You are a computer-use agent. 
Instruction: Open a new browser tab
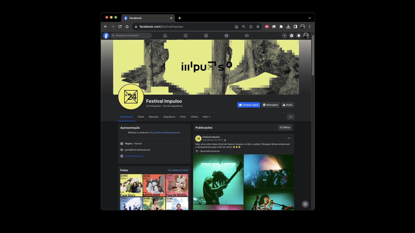180,18
